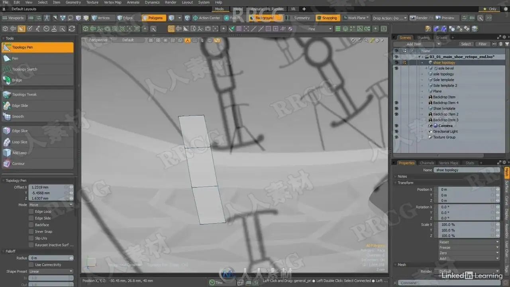Choose the Pen tool in Tools panel
Image resolution: width=510 pixels, height=287 pixels.
[37, 58]
